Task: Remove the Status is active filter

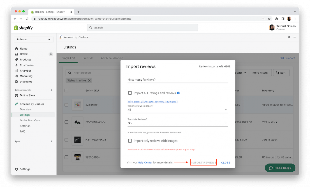Action: tap(89, 80)
